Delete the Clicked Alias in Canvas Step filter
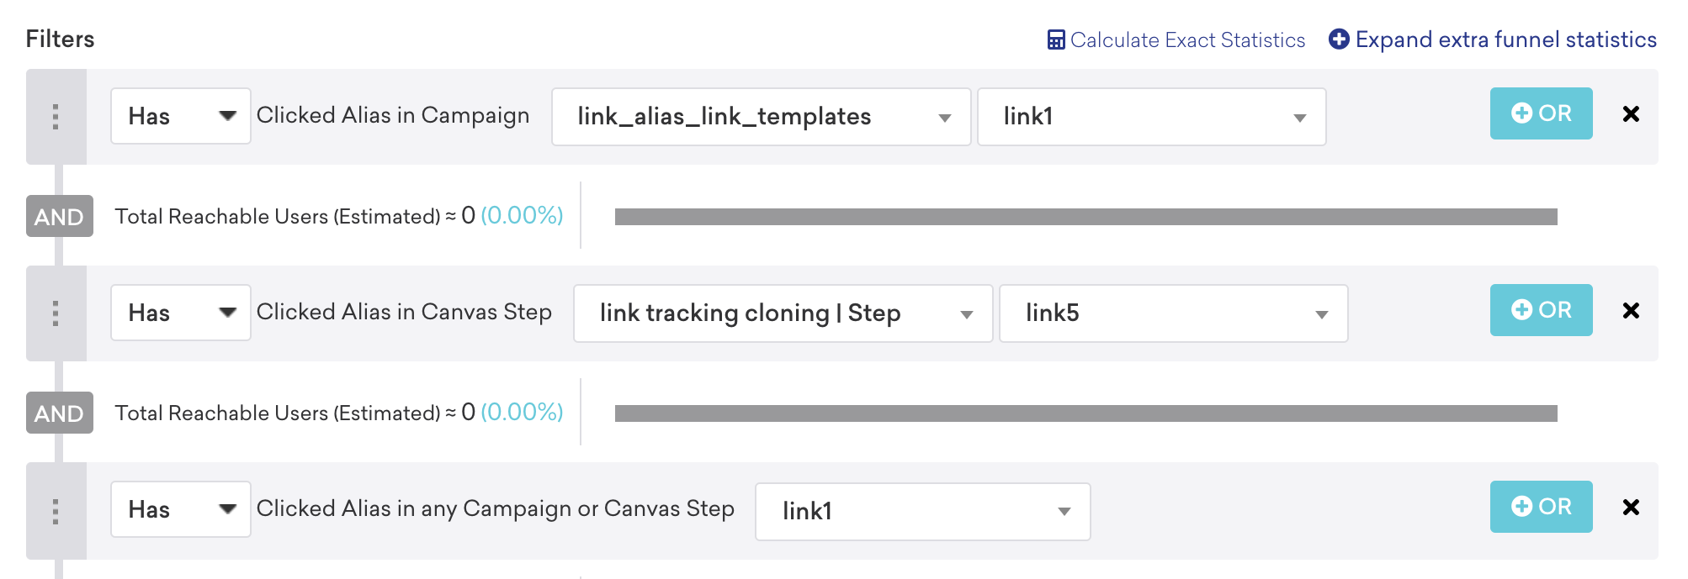The width and height of the screenshot is (1688, 579). point(1631,311)
